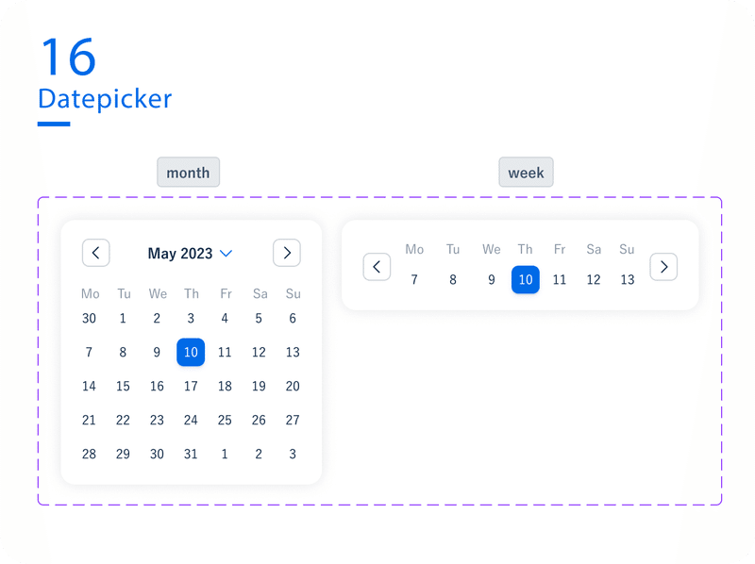Select the week label tab
Viewport: 755px width, 564px height.
(x=526, y=173)
